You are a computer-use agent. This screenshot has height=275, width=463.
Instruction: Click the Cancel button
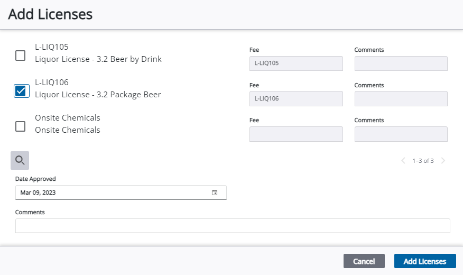[x=364, y=261]
